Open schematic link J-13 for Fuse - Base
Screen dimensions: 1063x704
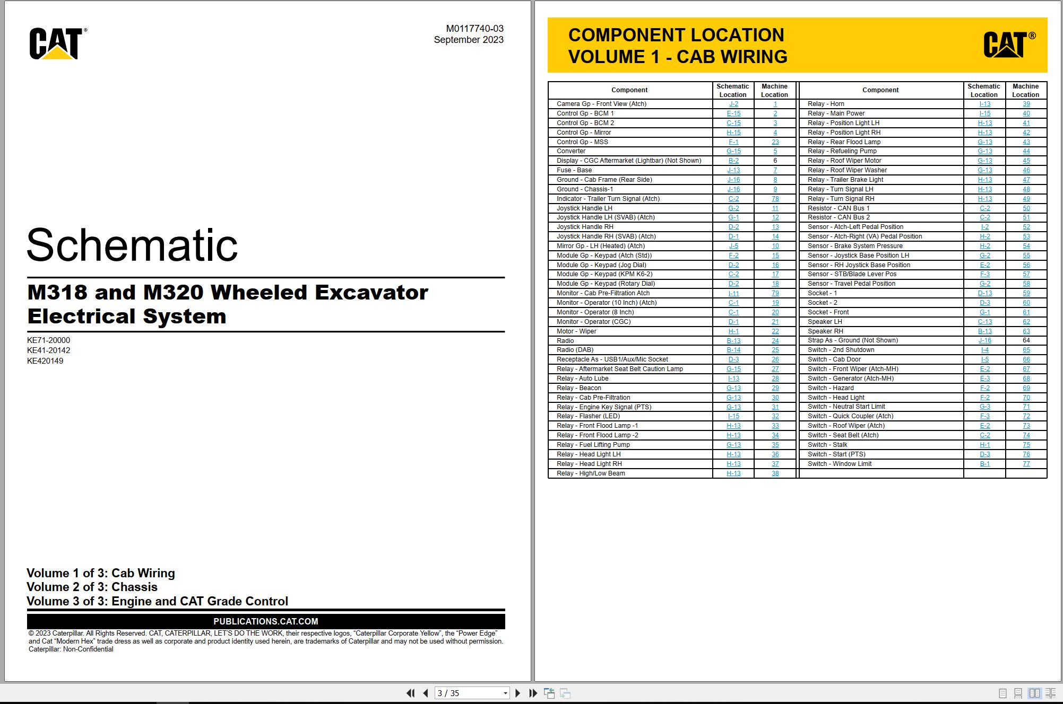(x=733, y=170)
